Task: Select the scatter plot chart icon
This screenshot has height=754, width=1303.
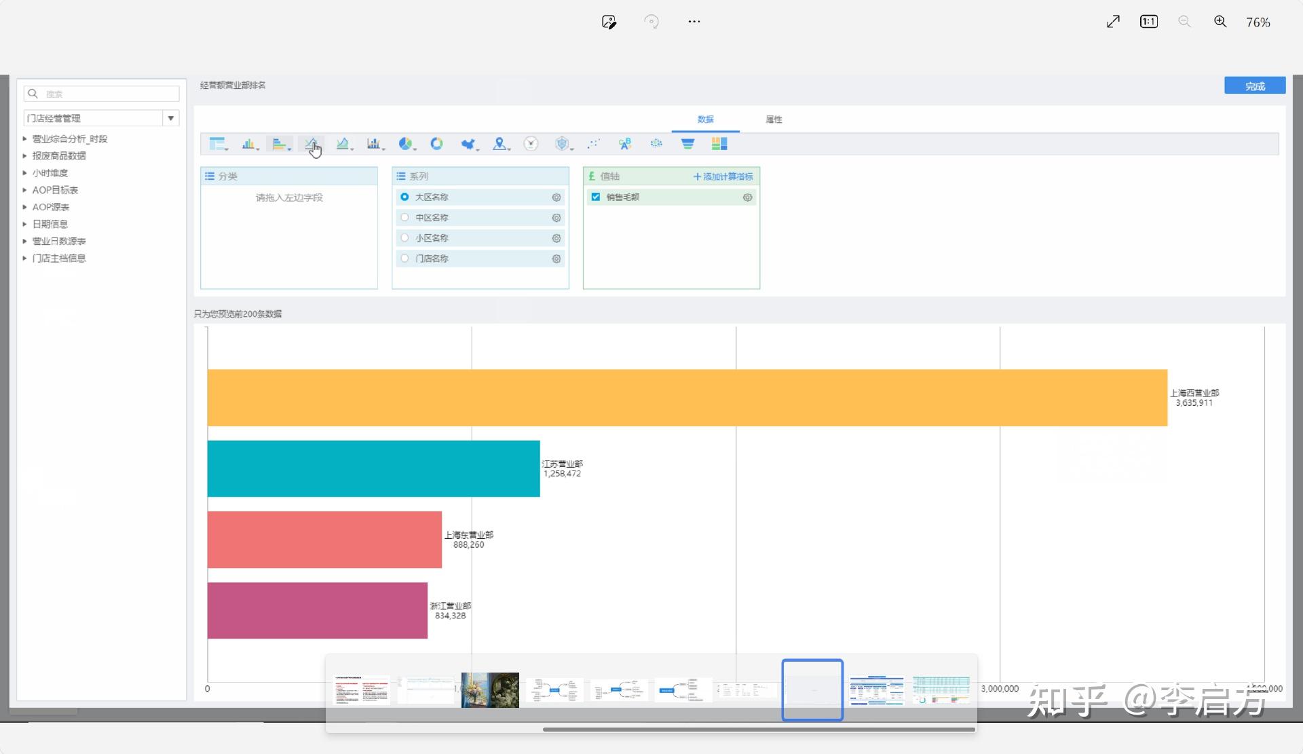Action: 594,144
